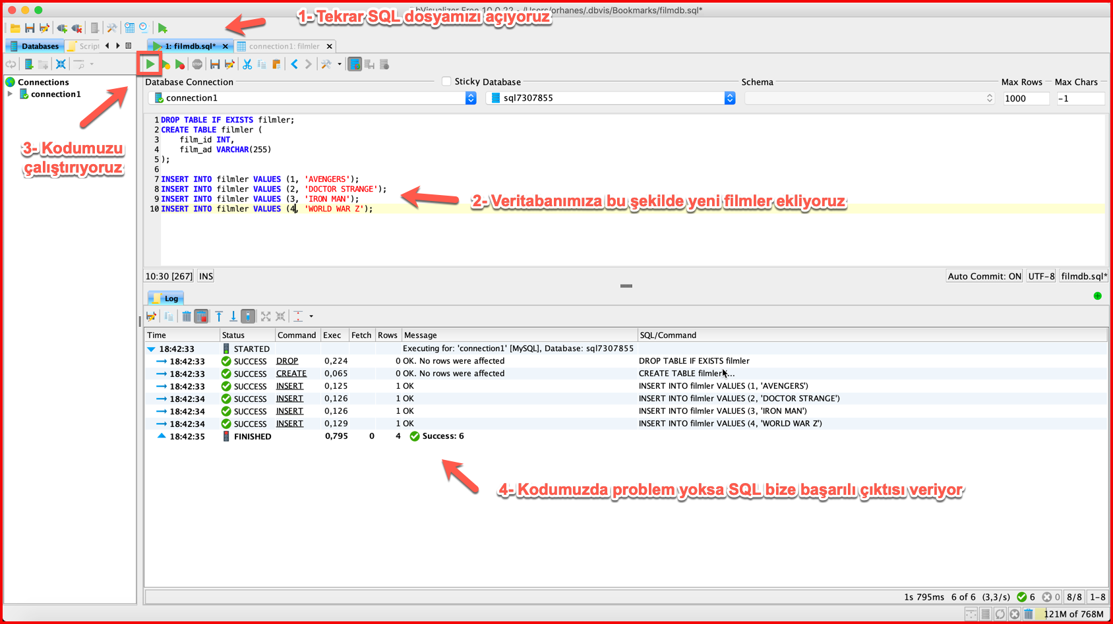This screenshot has width=1113, height=624.
Task: Click the Max Chars input field
Action: (1080, 98)
